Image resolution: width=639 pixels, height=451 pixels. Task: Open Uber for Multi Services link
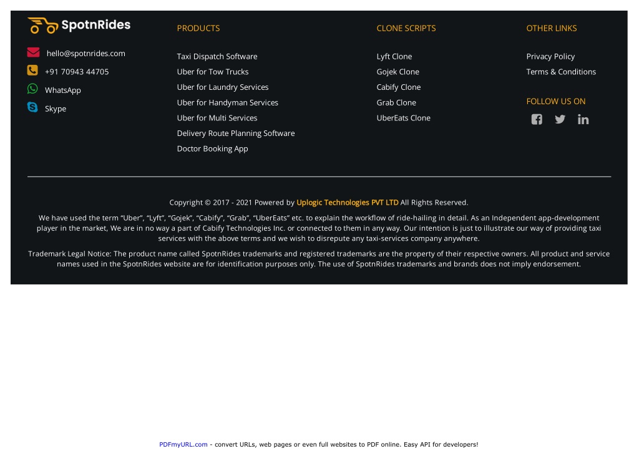pos(217,118)
